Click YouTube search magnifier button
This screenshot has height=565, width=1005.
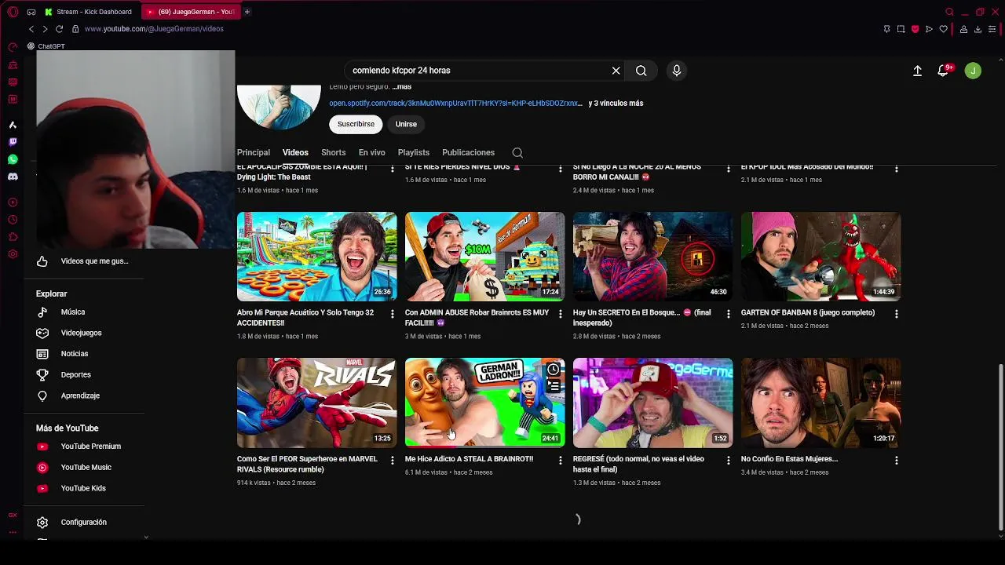pos(641,71)
